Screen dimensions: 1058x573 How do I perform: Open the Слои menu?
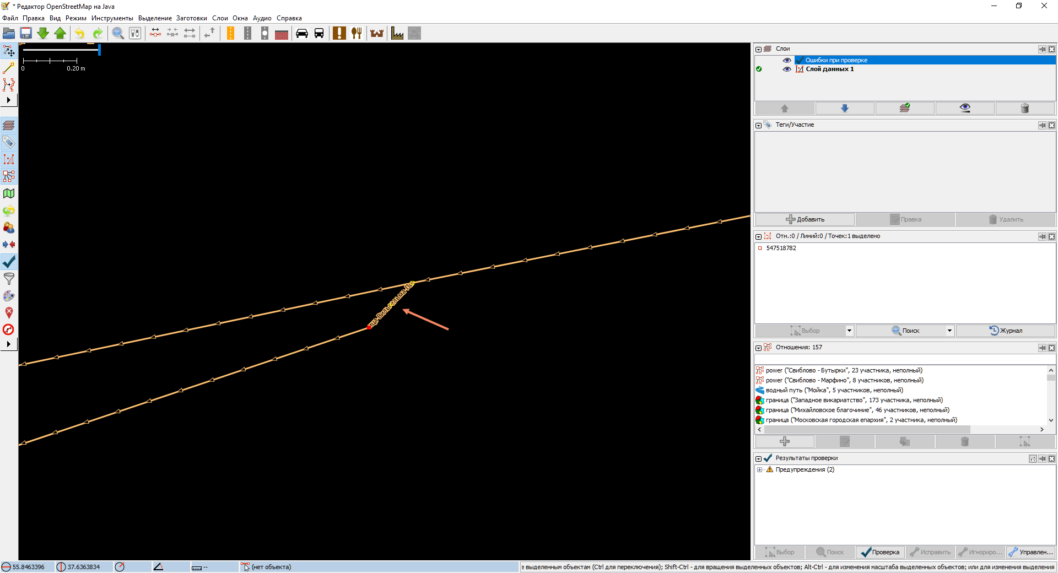pos(220,18)
